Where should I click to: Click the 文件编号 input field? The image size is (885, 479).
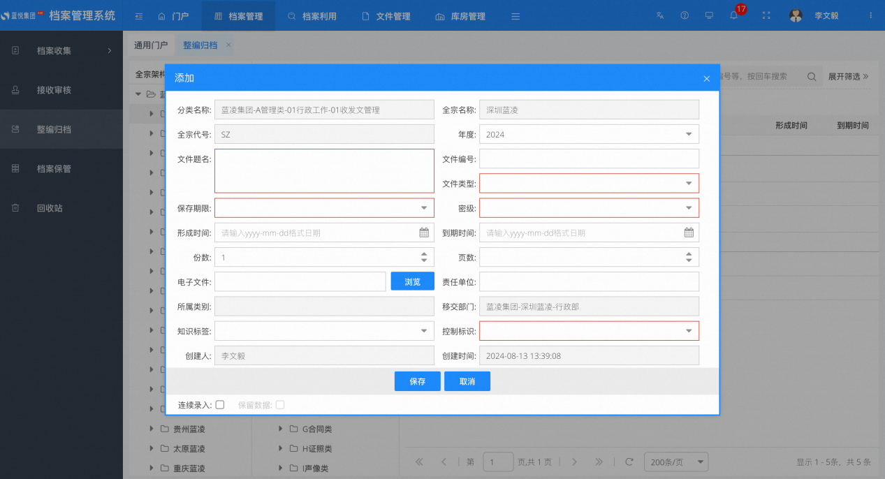click(589, 159)
